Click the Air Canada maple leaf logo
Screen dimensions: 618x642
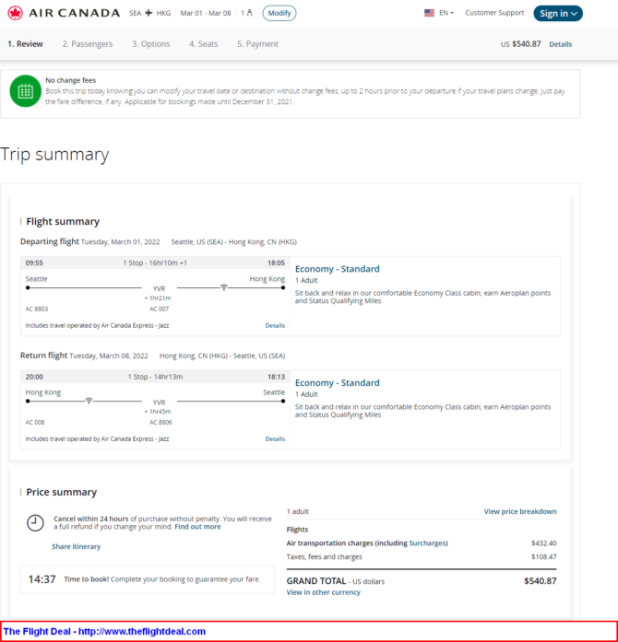(x=15, y=13)
